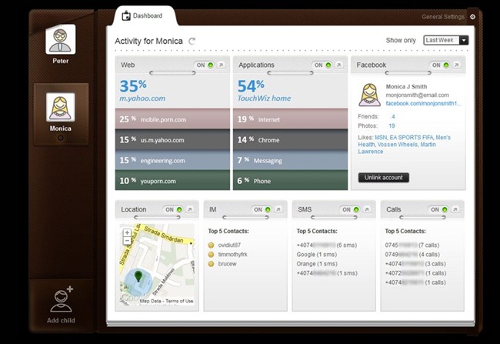
Task: Click the monjonsmith@email.com address
Action: pyautogui.click(x=417, y=95)
